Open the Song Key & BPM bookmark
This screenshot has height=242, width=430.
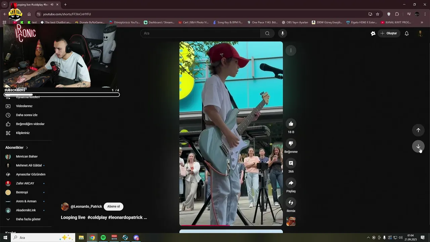[227, 23]
